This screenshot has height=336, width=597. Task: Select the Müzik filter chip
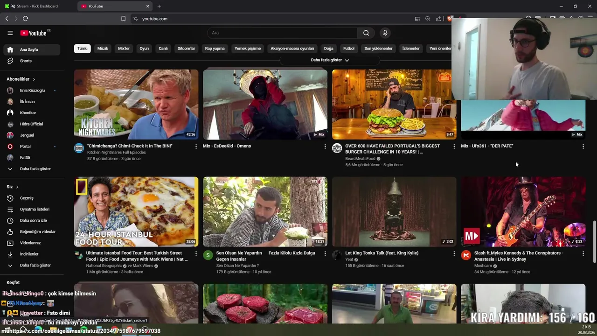click(x=103, y=49)
